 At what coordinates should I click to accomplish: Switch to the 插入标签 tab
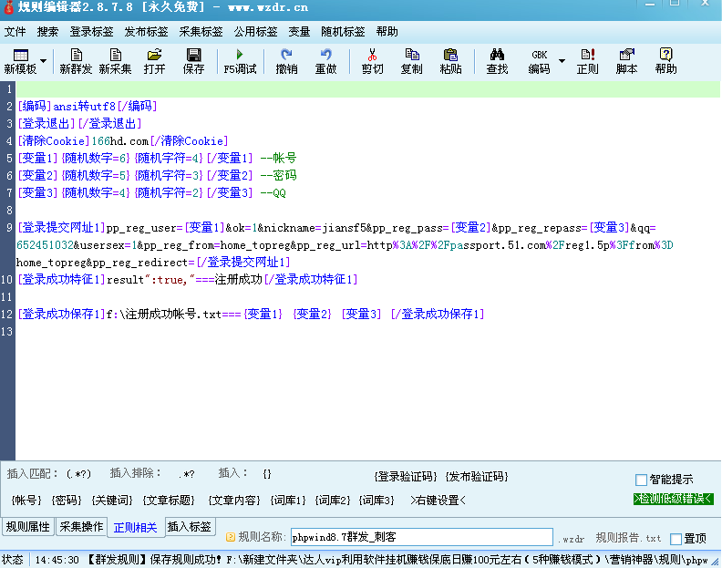pos(190,527)
